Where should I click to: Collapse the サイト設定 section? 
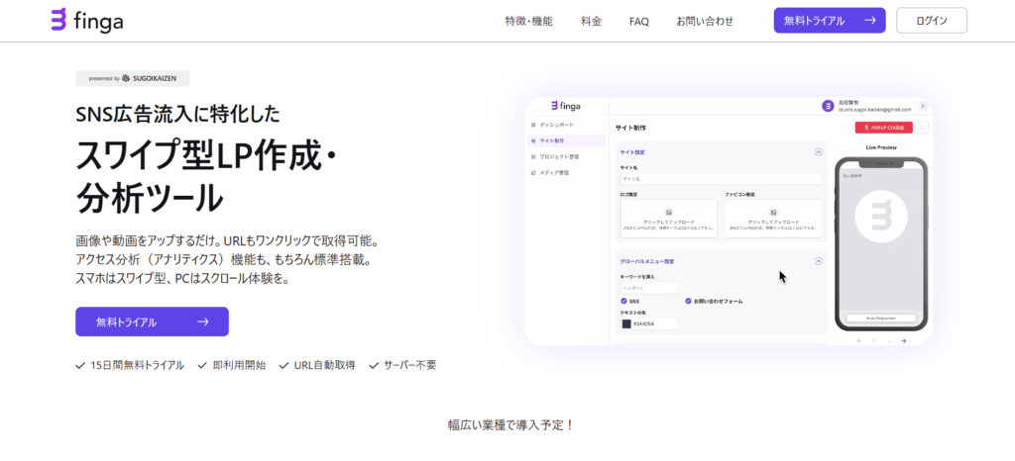click(818, 152)
